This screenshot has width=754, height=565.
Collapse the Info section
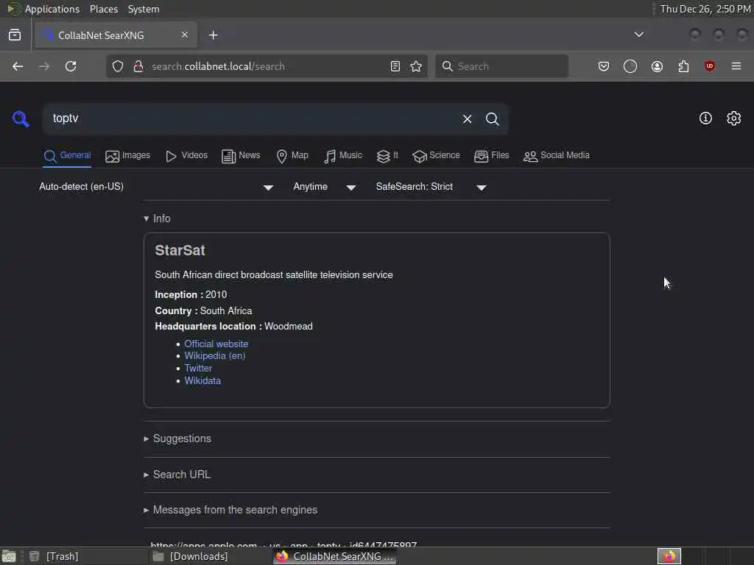coord(157,218)
